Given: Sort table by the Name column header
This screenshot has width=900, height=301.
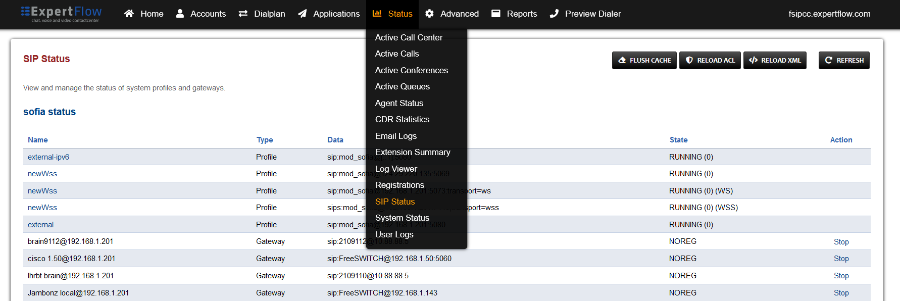Looking at the screenshot, I should pos(38,140).
